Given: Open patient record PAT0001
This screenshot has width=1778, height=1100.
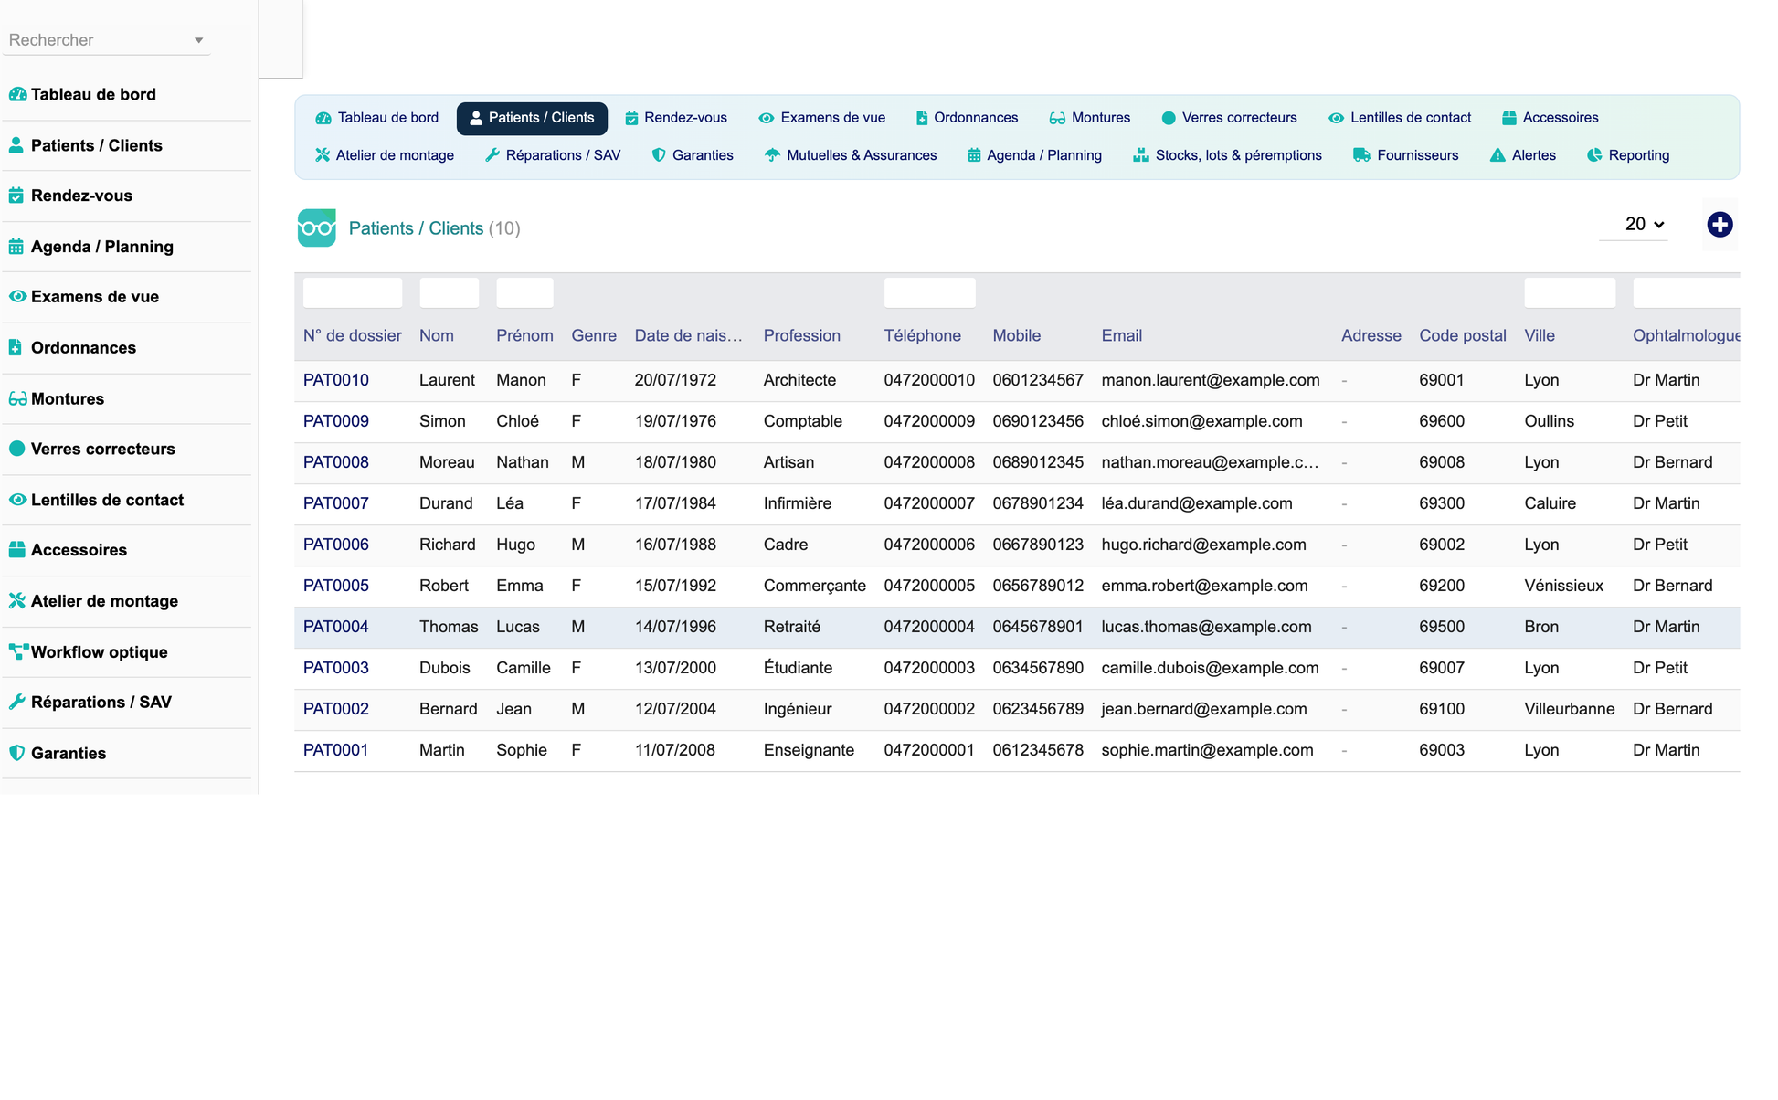Looking at the screenshot, I should [336, 750].
